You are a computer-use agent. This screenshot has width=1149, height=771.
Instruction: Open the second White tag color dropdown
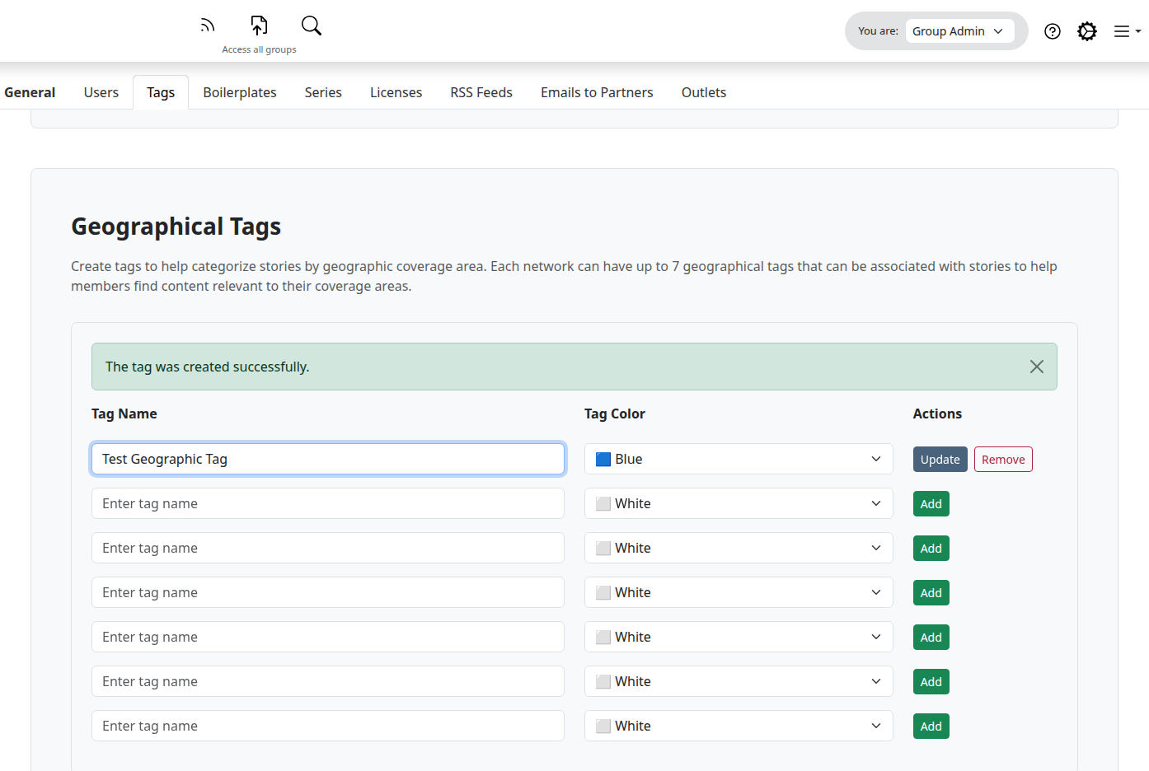739,548
